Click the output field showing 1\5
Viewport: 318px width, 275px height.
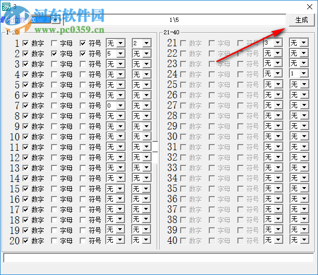click(x=174, y=20)
